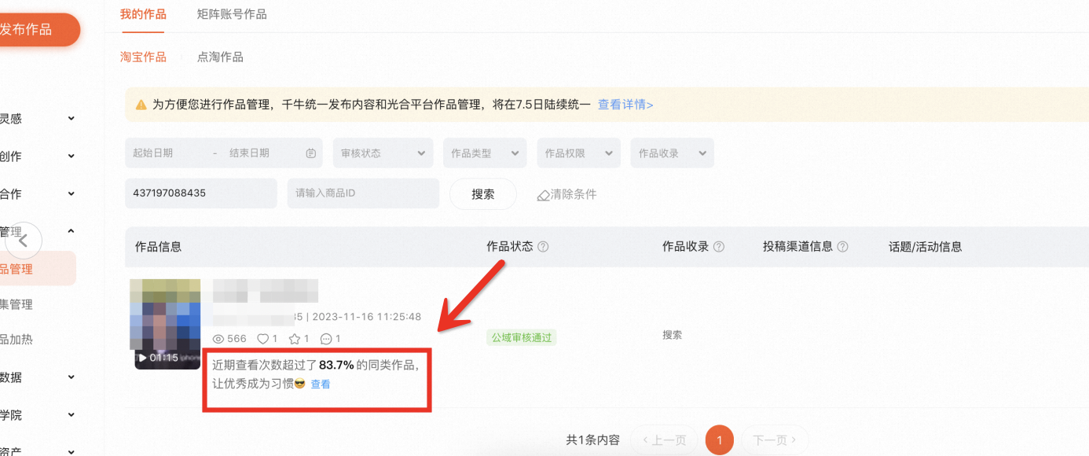Switch to 我的作品 tab
This screenshot has height=456, width=1089.
[142, 14]
